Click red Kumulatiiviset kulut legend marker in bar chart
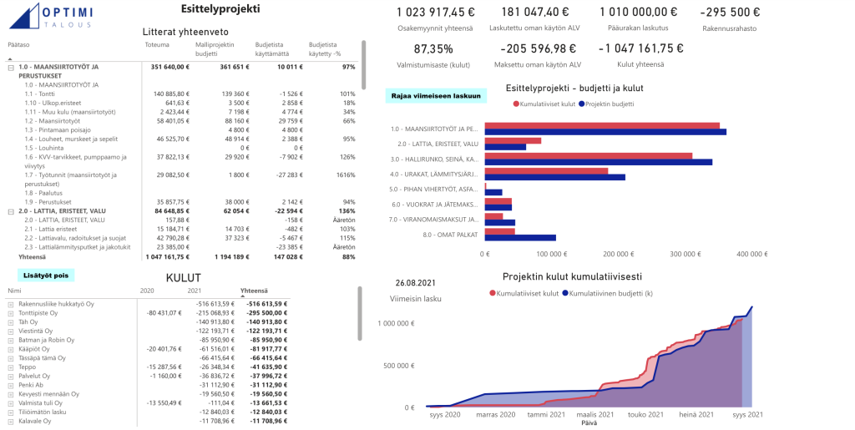The image size is (855, 430). coord(491,104)
